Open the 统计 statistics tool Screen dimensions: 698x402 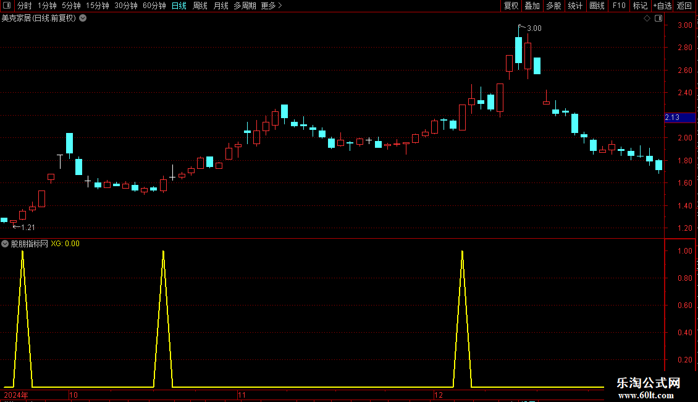[575, 6]
